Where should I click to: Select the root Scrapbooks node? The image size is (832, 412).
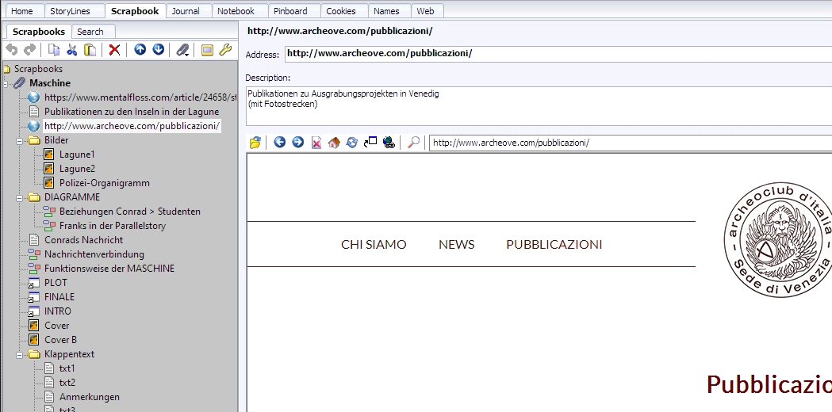38,69
